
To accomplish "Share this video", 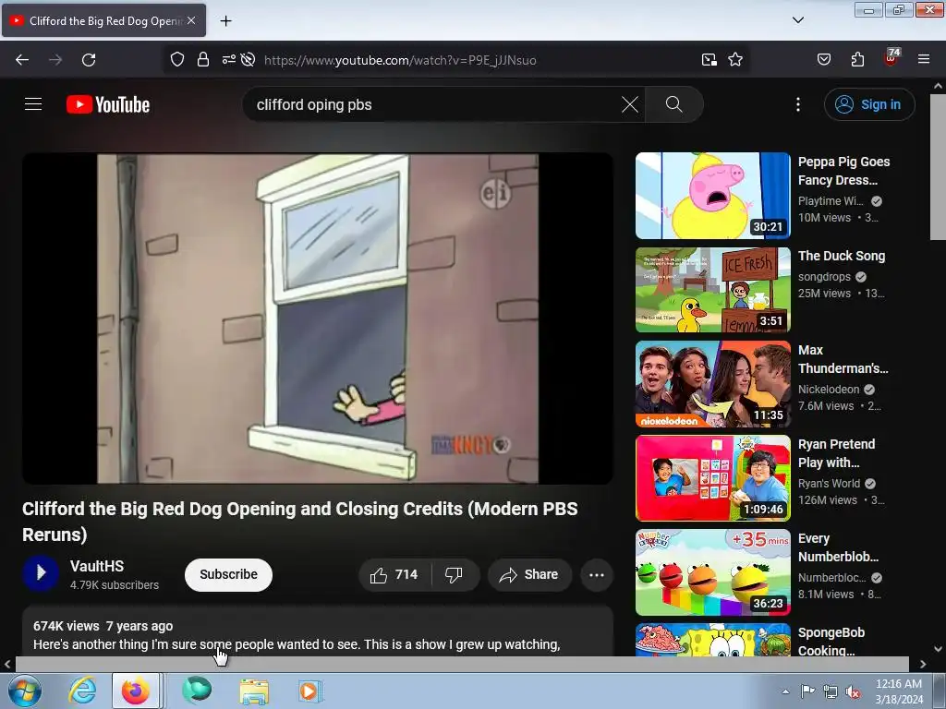I will 529,574.
